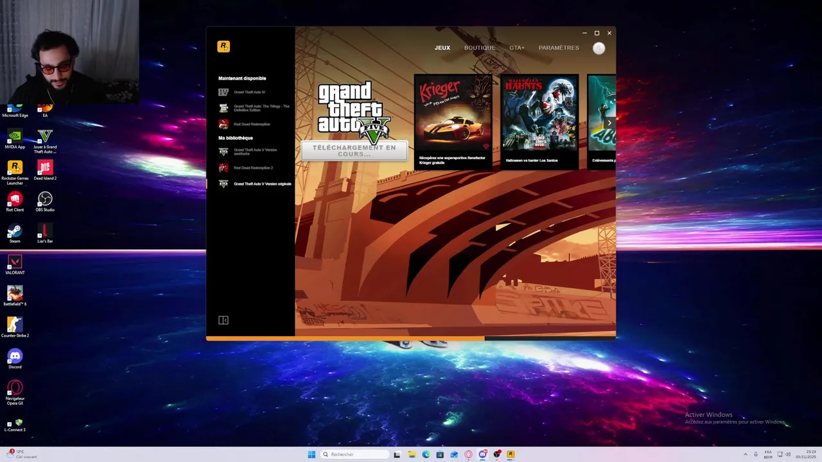Open L-Connect 3 desktop shortcut
This screenshot has height=462, width=822.
click(15, 425)
